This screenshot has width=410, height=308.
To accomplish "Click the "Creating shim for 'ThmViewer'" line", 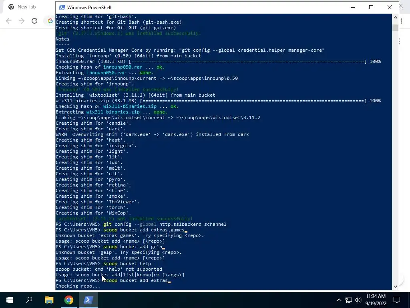I will click(97, 202).
